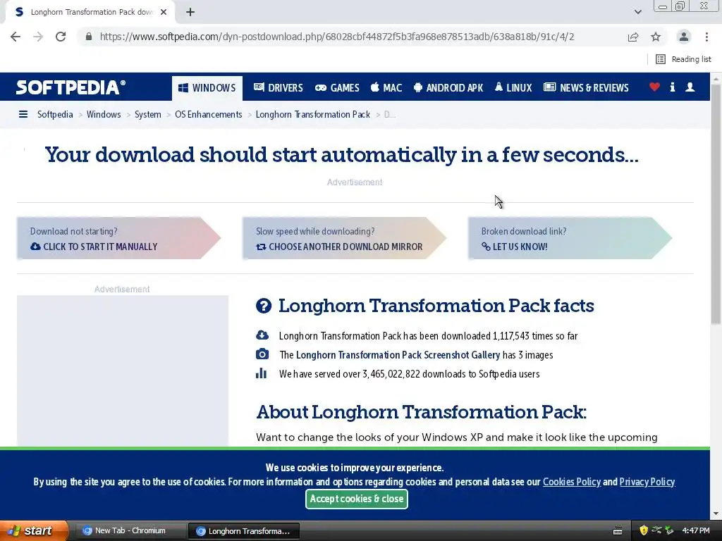Reload the Softpedia page
Image resolution: width=722 pixels, height=541 pixels.
pos(61,37)
